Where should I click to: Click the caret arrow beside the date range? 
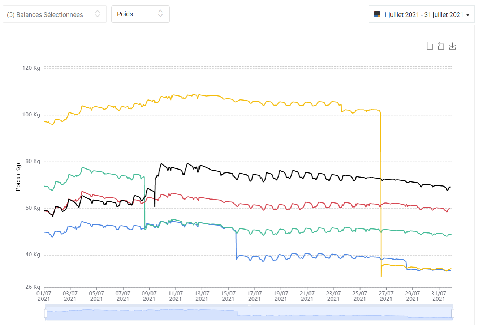click(x=468, y=15)
